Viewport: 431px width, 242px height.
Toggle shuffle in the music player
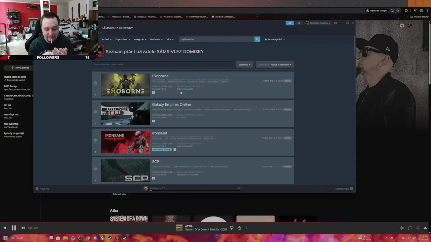pos(418,228)
